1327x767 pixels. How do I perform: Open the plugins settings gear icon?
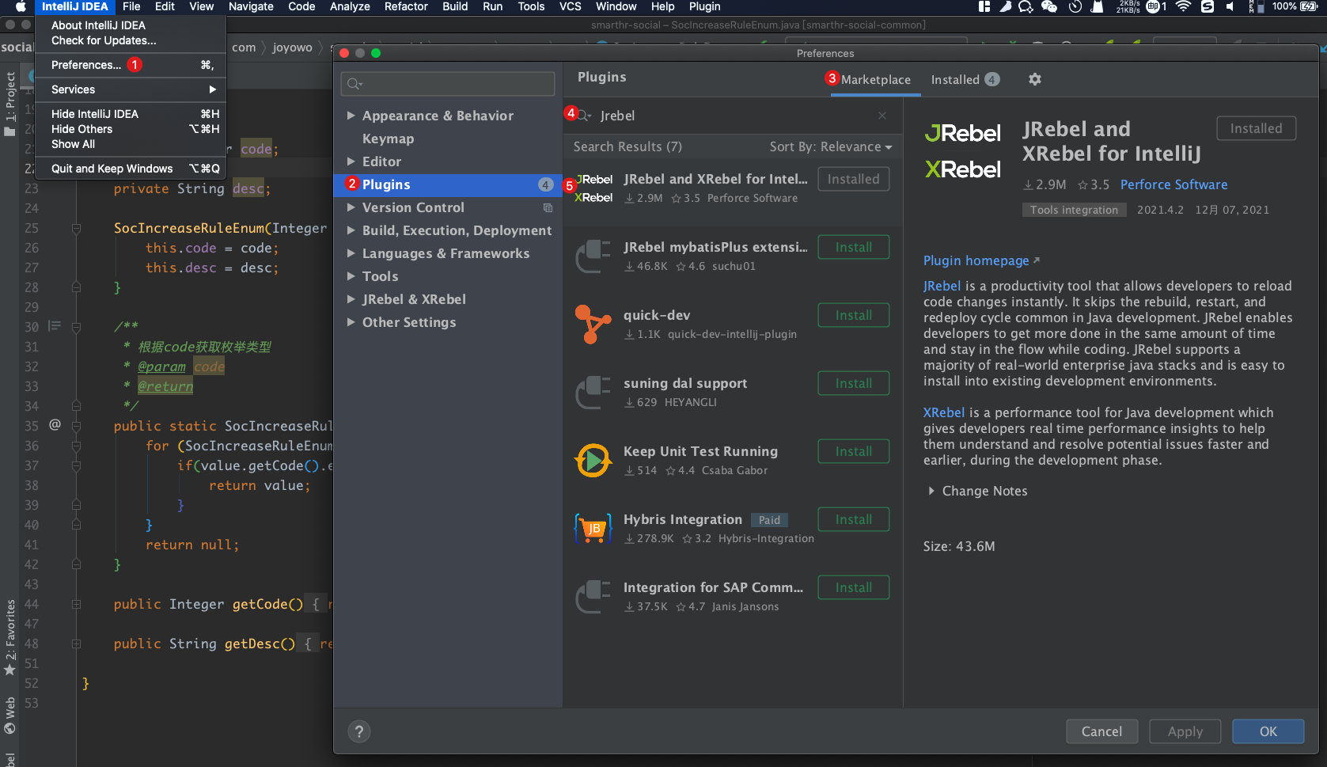click(1035, 79)
